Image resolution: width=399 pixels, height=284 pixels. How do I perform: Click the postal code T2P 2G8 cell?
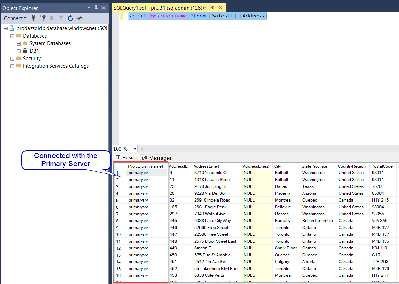383,262
